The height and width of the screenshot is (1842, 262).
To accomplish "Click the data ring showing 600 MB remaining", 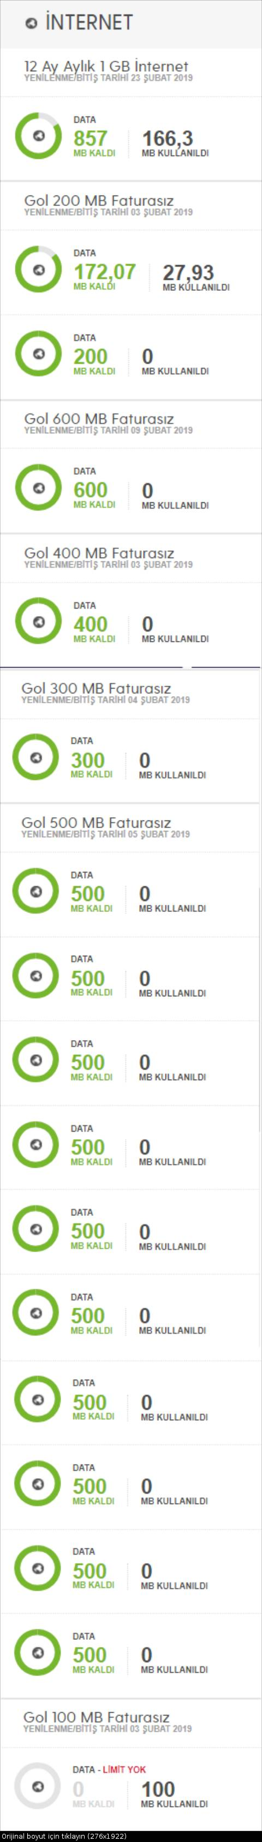I will pos(38,487).
